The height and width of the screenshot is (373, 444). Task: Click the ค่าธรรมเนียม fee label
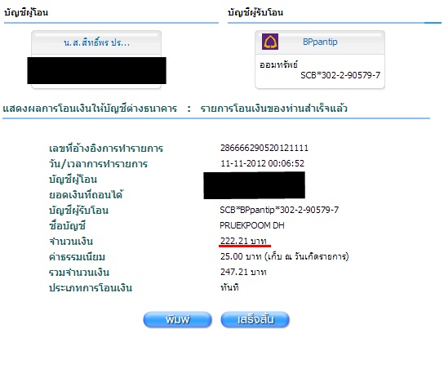(77, 257)
